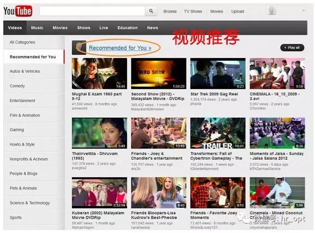Open the phaota uploader link

[196, 104]
